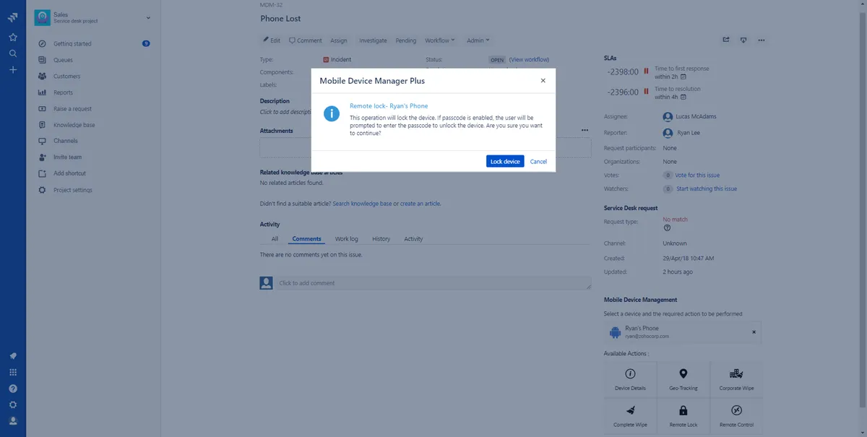The width and height of the screenshot is (867, 437).
Task: Click the create plus icon
Action: (x=13, y=70)
